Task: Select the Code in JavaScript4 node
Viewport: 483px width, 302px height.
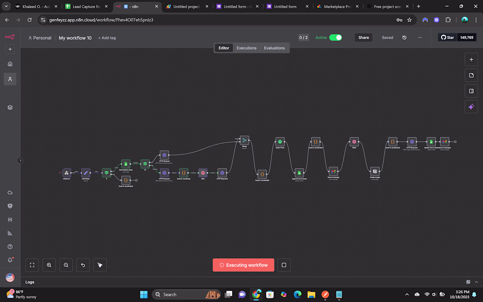Action: [126, 180]
